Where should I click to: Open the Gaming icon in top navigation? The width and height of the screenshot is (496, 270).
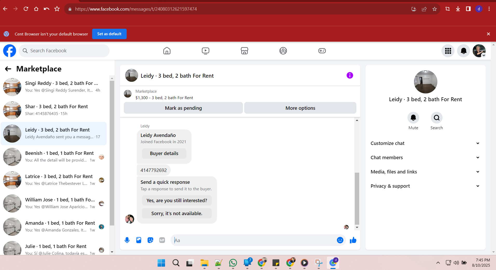[x=322, y=51]
